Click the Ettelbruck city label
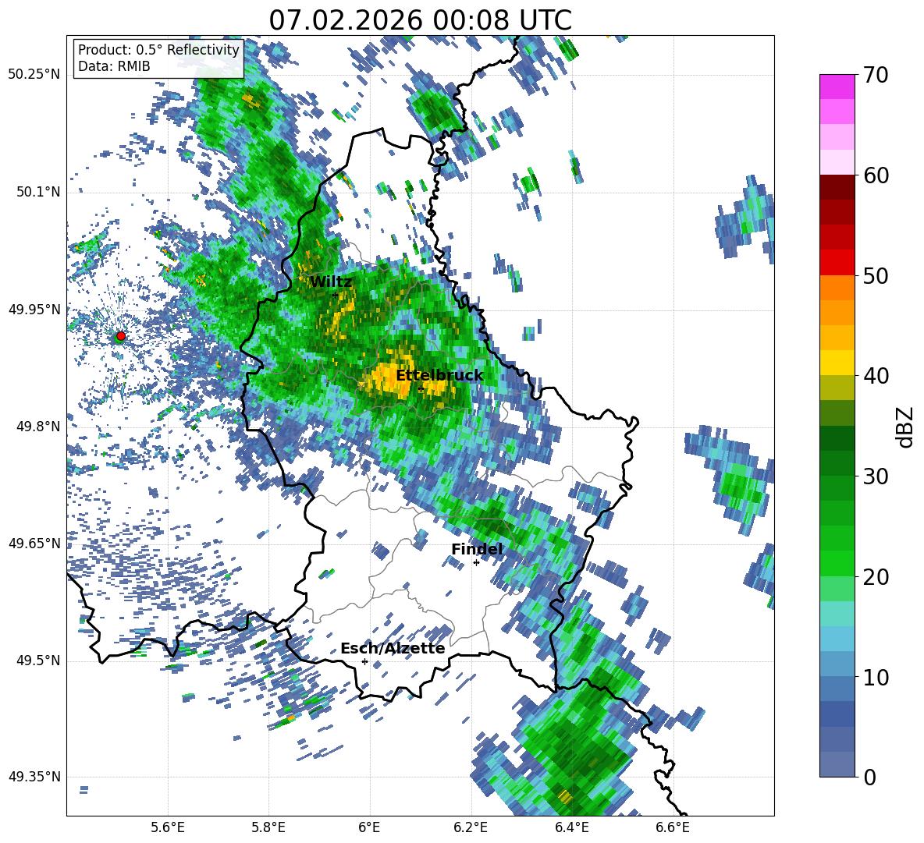The height and width of the screenshot is (843, 924). click(439, 375)
